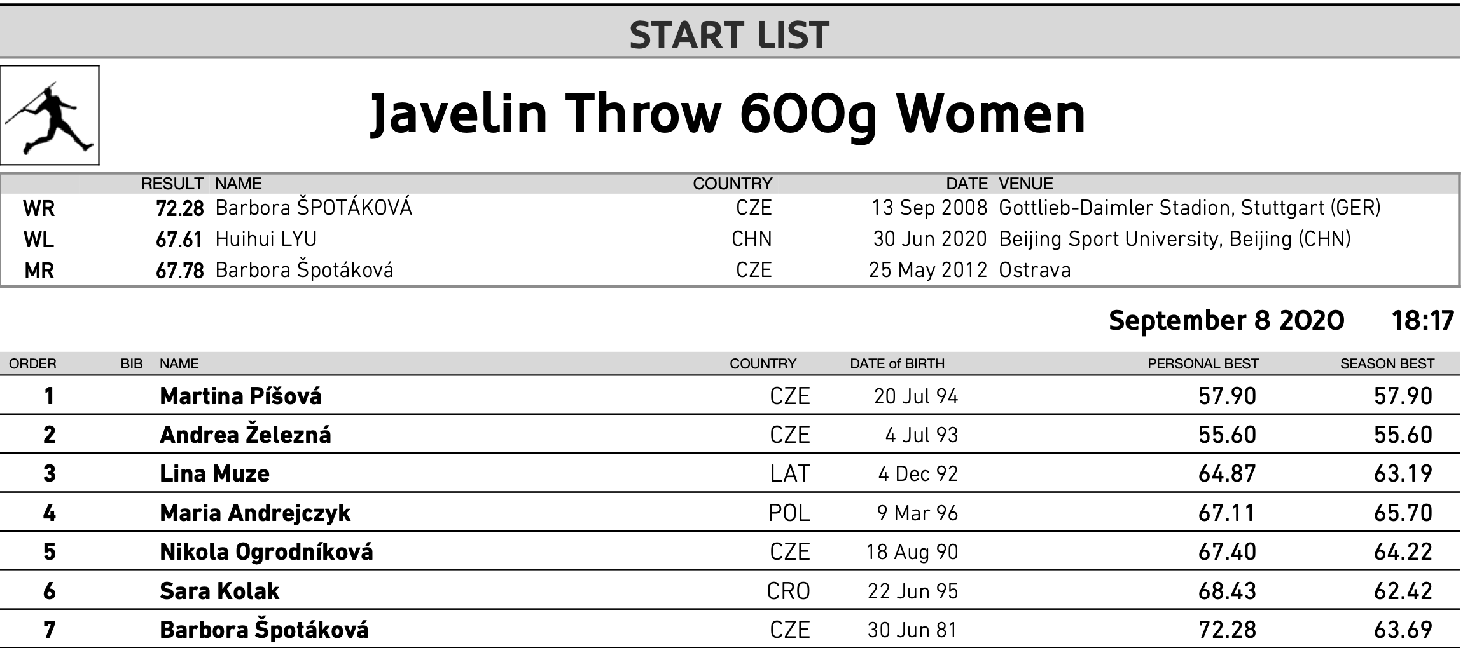Click world record holder Barbora ŠPOTÁKOVÁ name
This screenshot has height=648, width=1463.
(314, 208)
